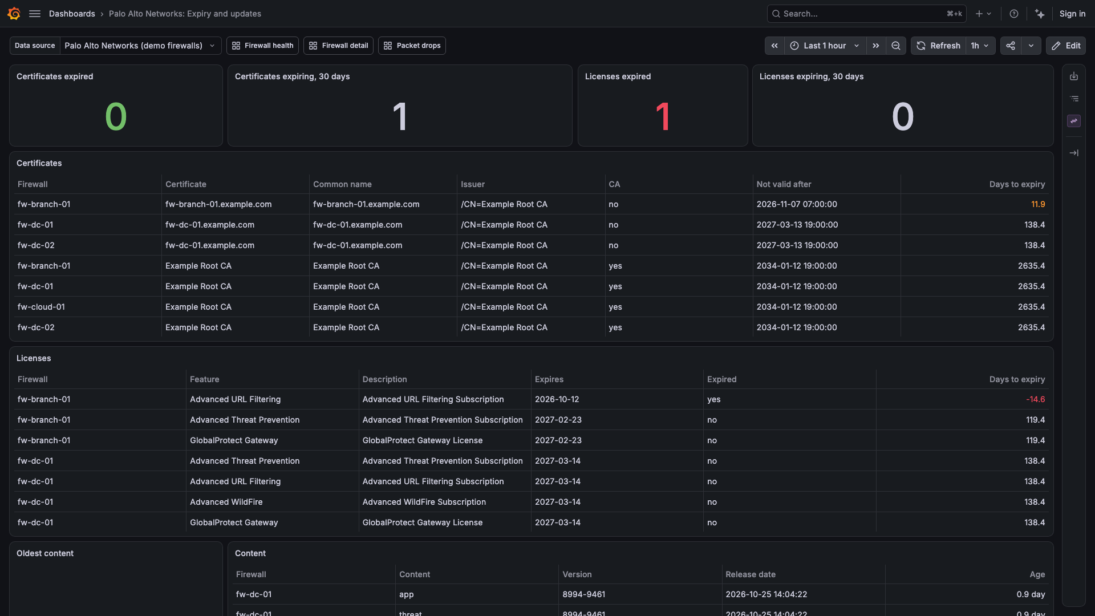This screenshot has width=1095, height=616.
Task: Open the hamburger navigation menu
Action: [x=35, y=14]
